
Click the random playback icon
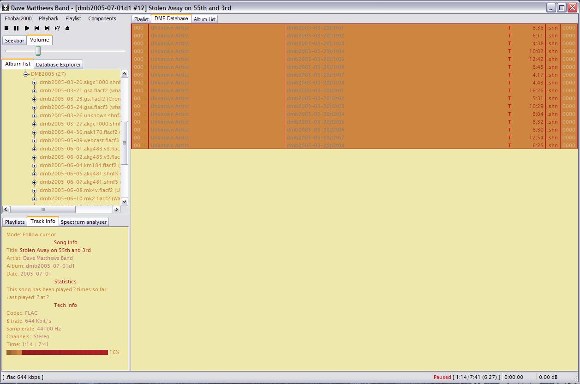pyautogui.click(x=57, y=28)
